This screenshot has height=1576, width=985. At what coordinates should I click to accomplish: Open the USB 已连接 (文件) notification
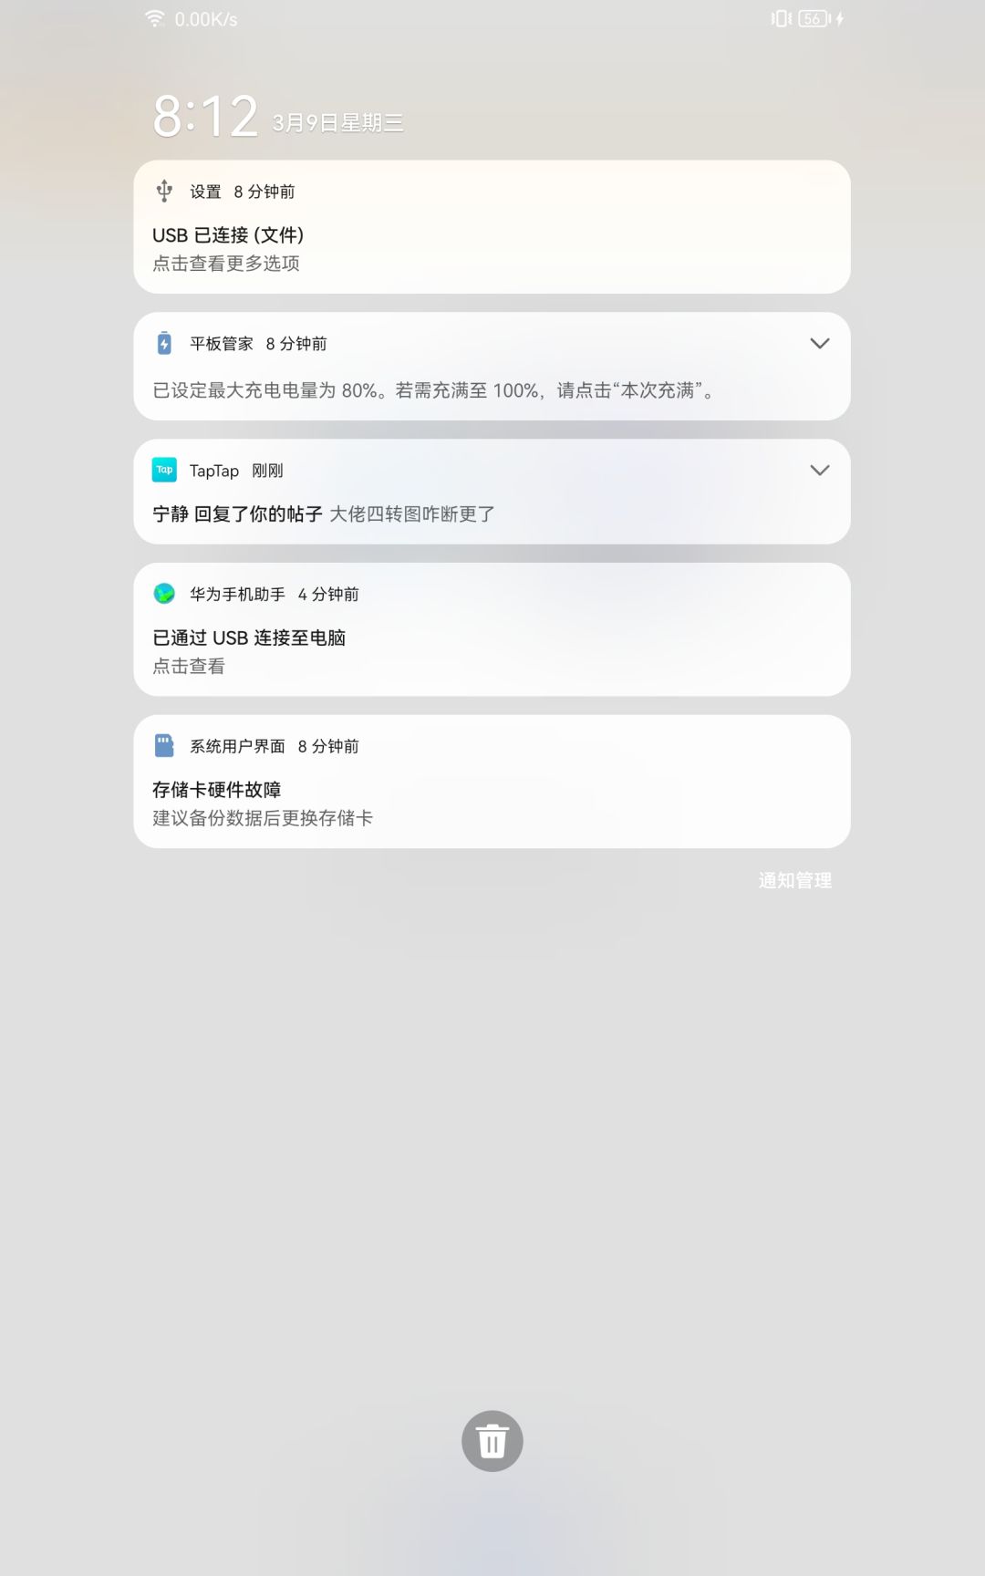(492, 226)
